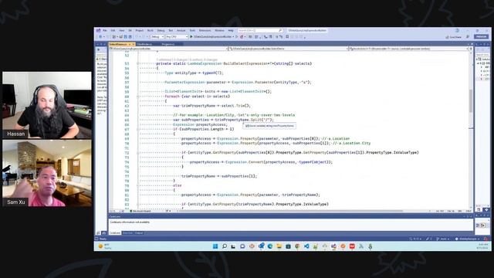Click the 'Expression propertyAccess;' code line

pyautogui.click(x=200, y=124)
